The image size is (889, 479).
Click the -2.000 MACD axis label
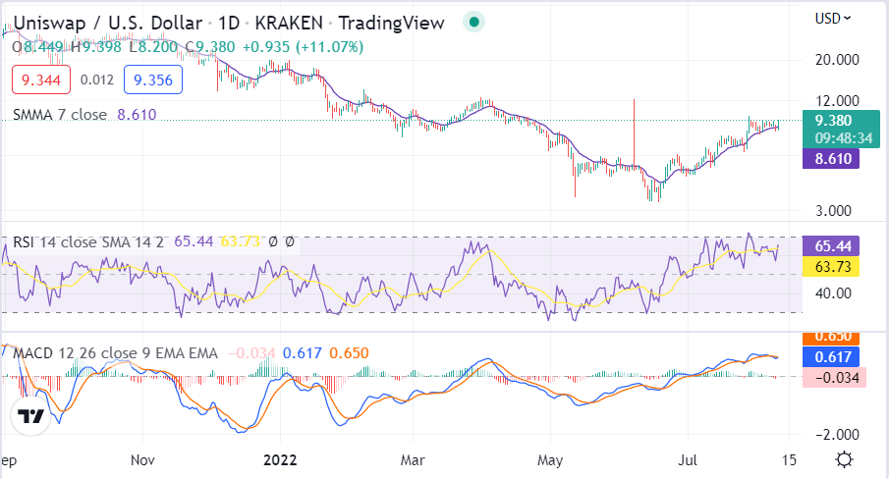click(837, 434)
